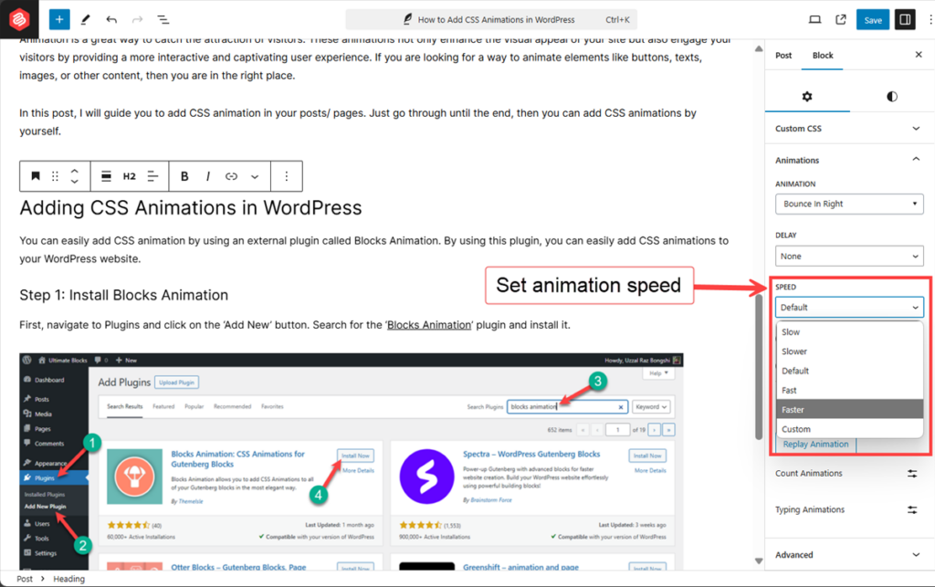
Task: Change block alignment in toolbar
Action: coord(106,176)
